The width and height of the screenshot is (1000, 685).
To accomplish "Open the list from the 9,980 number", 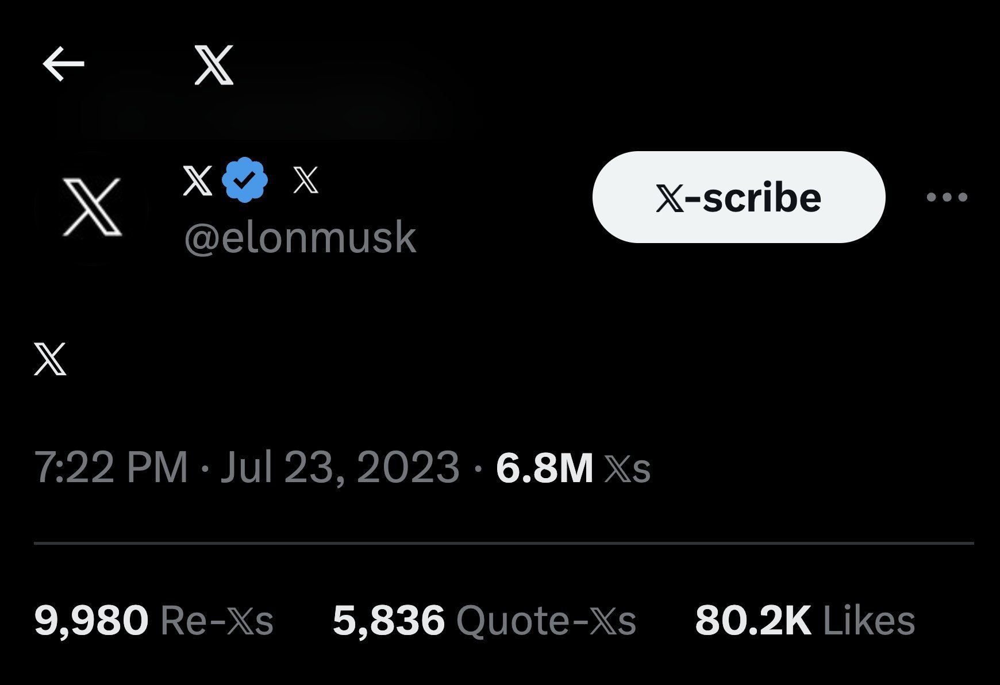I will click(x=91, y=621).
